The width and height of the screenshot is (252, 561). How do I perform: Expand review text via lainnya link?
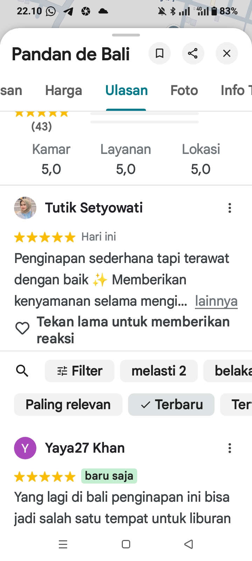click(216, 301)
